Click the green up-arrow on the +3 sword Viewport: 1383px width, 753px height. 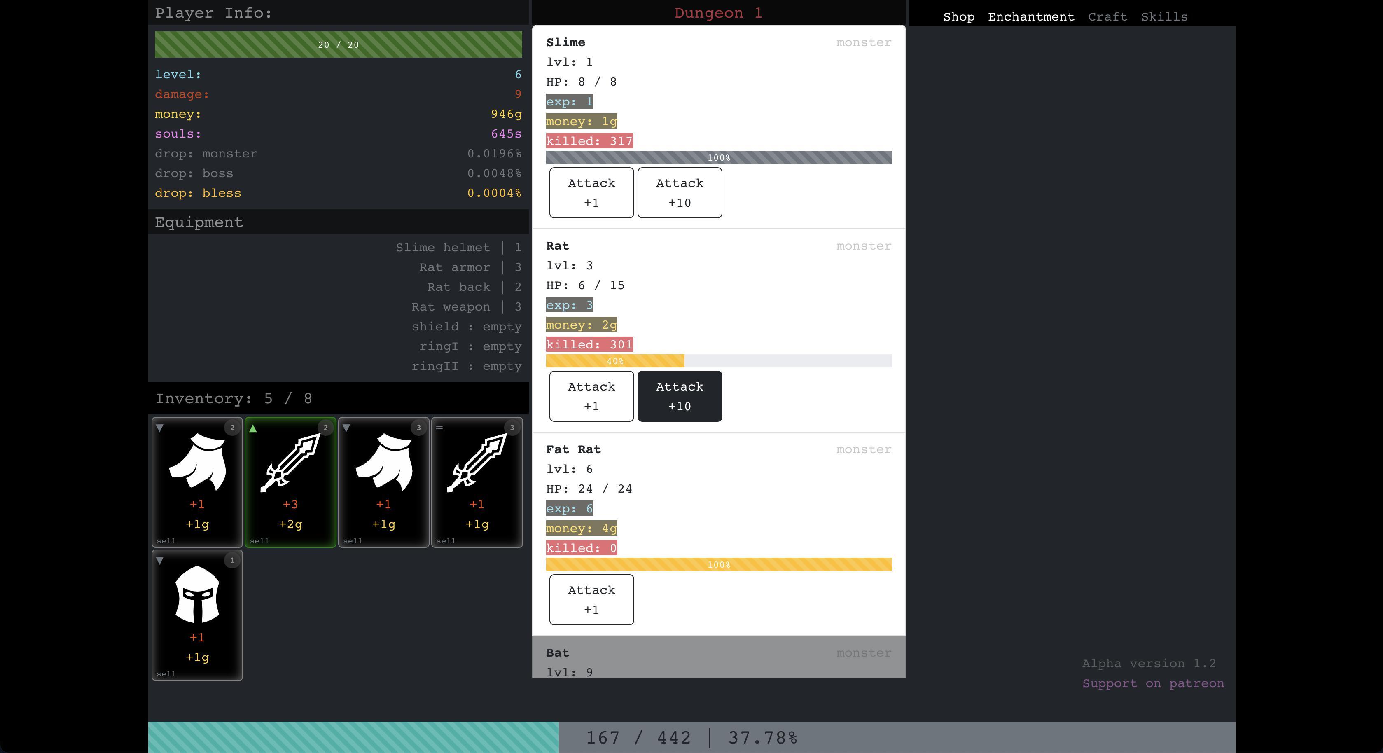[x=253, y=428]
